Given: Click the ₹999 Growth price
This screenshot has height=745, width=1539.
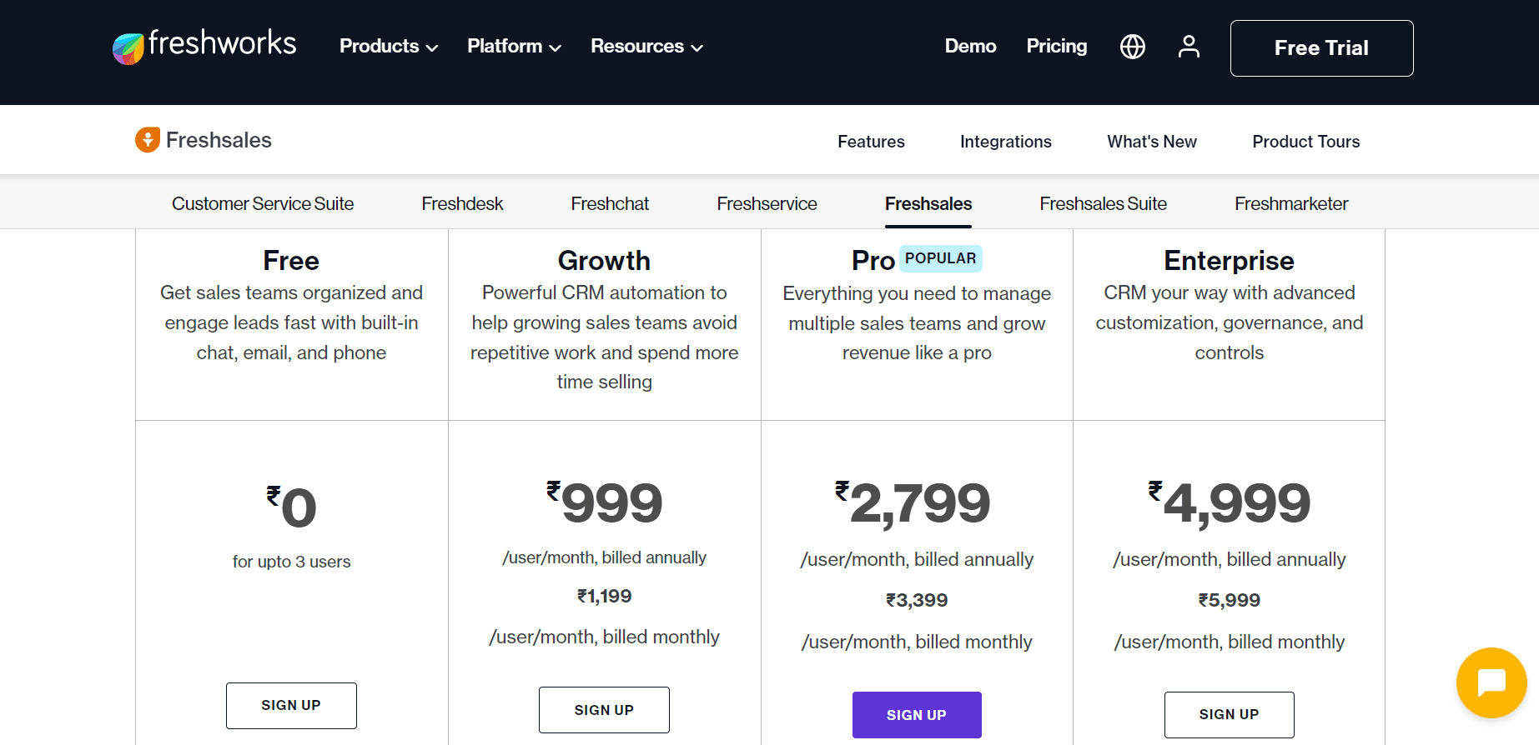Looking at the screenshot, I should coord(605,502).
